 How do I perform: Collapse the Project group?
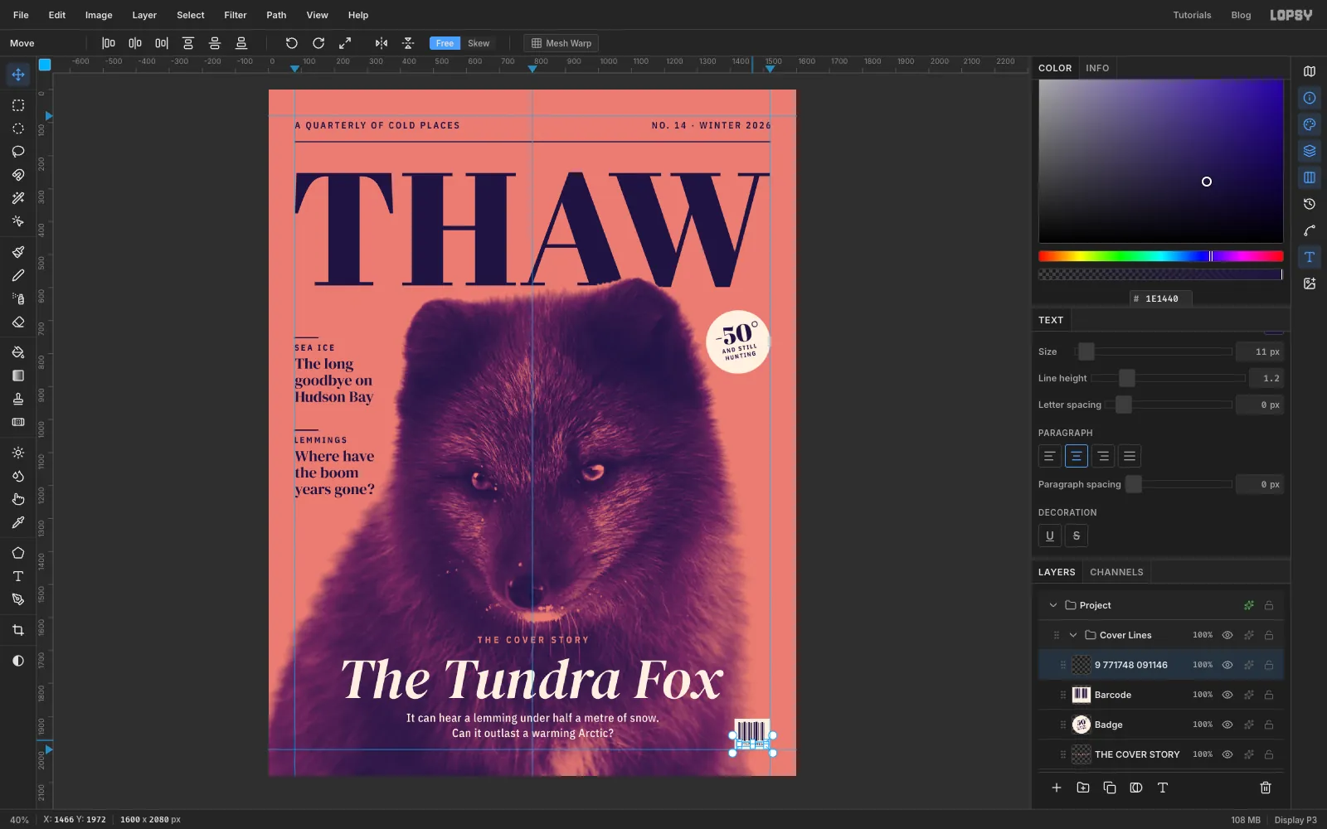point(1053,605)
